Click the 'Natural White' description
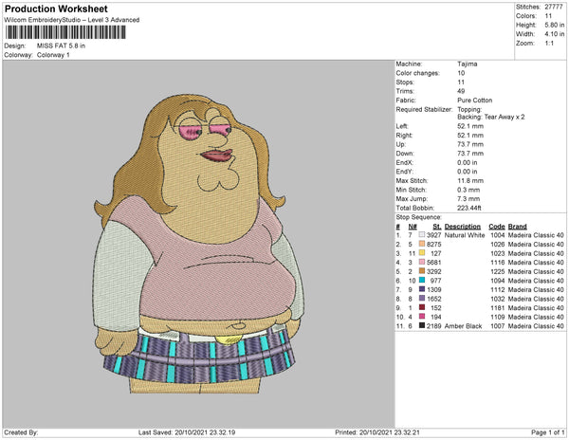Viewport: 569px width, 440px height. coord(465,235)
